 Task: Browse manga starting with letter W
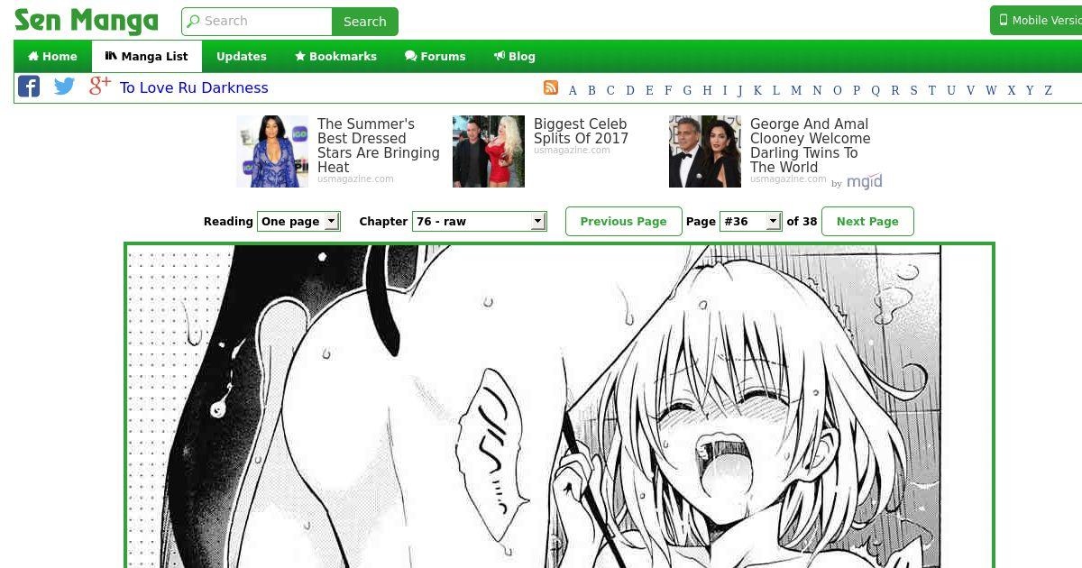(991, 90)
